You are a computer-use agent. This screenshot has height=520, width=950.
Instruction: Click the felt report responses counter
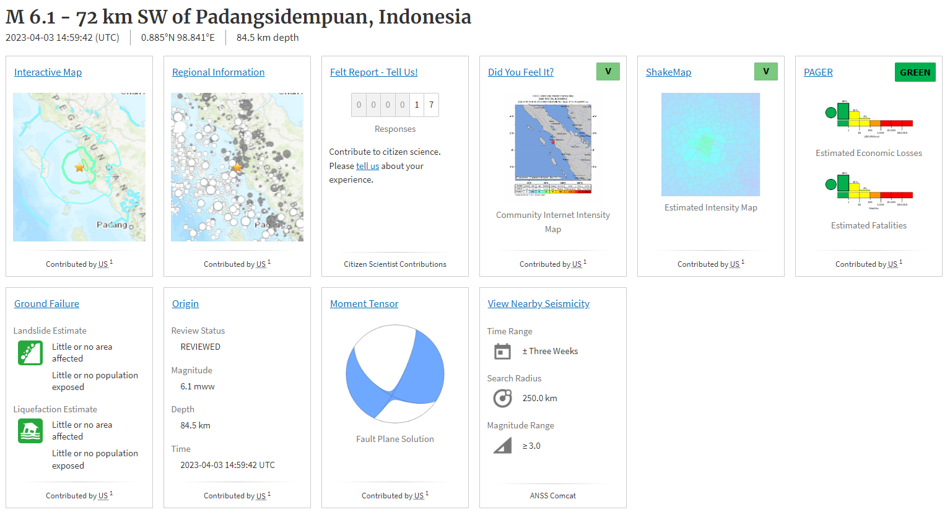pos(395,105)
